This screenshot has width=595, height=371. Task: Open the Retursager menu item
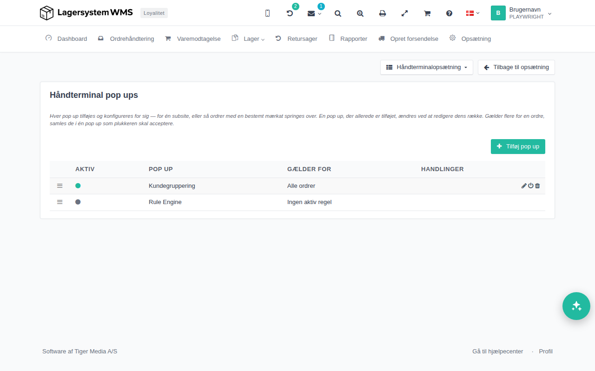tap(297, 38)
